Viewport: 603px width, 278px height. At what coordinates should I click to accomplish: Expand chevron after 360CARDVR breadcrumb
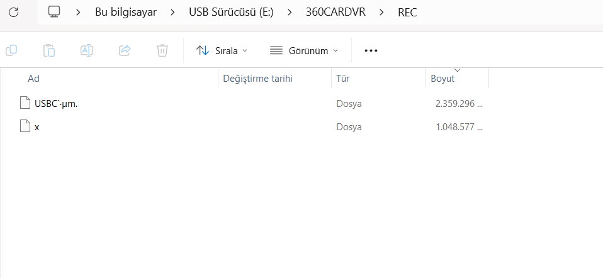381,12
